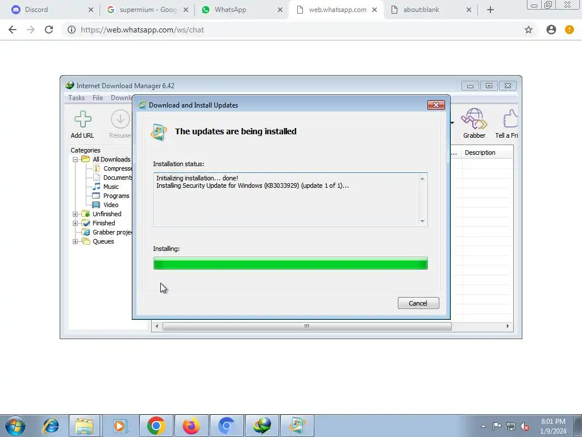Open the Tasks menu in IDM
582x437 pixels.
click(x=77, y=98)
